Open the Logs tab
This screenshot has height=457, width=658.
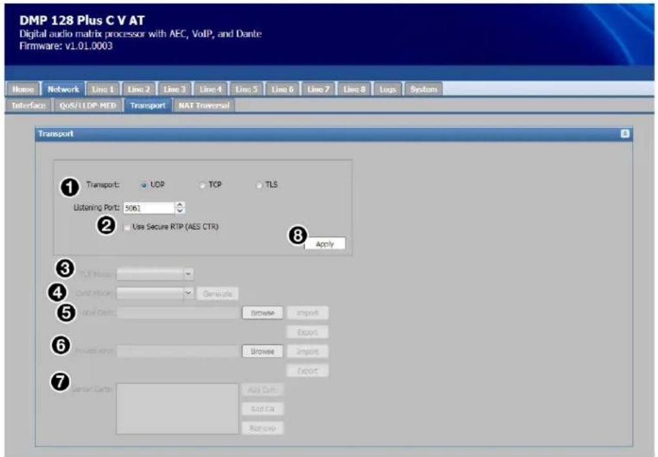tap(387, 89)
